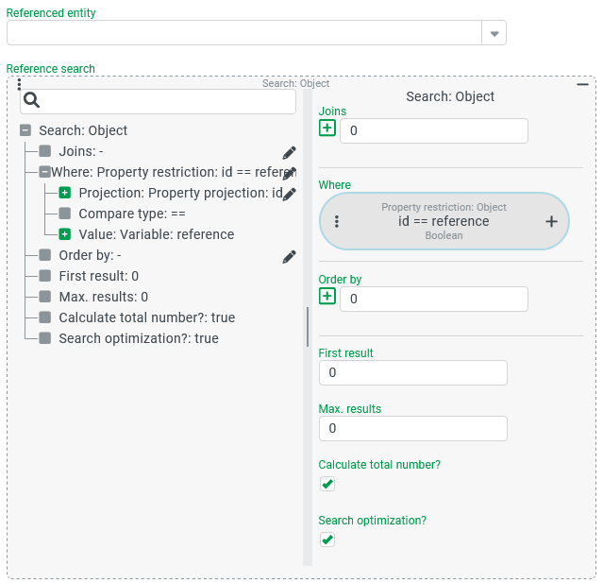Click the id == reference restriction card
Viewport: 603px width, 583px height.
(x=444, y=221)
